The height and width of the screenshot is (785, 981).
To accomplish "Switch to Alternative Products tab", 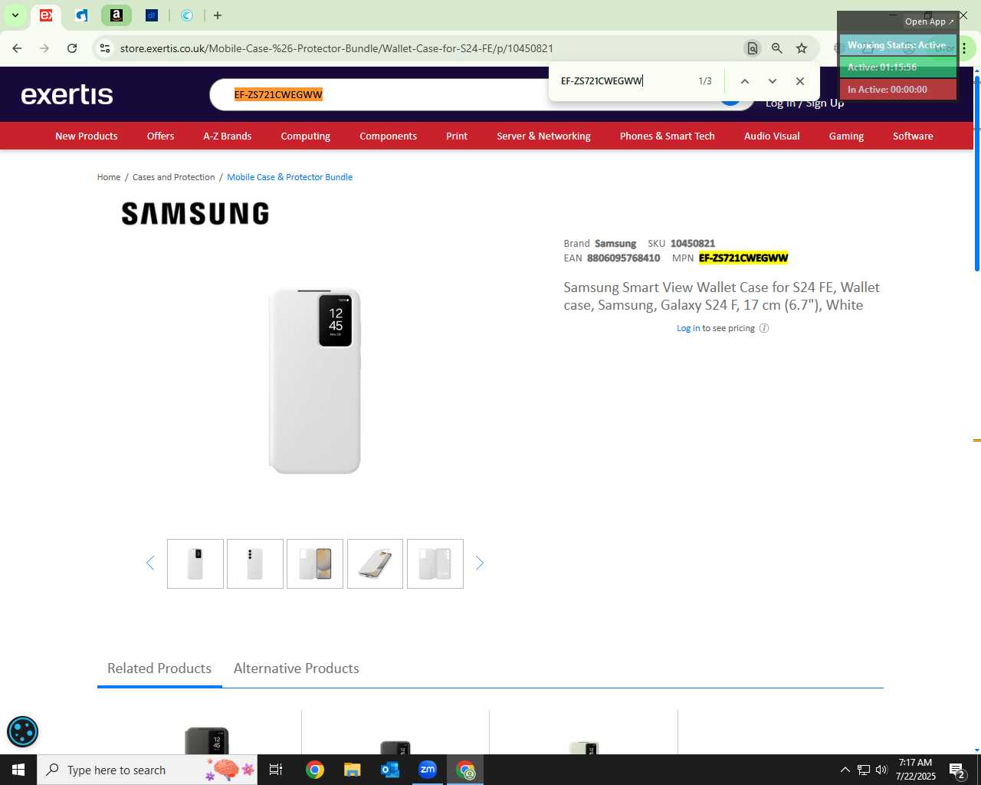I will (297, 668).
